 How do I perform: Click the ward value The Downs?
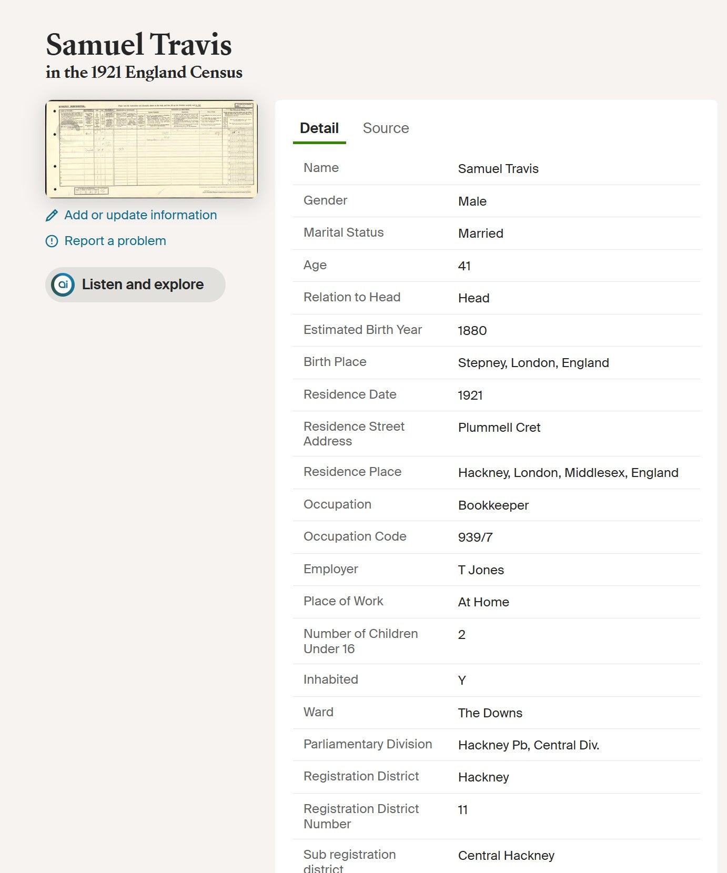coord(490,713)
